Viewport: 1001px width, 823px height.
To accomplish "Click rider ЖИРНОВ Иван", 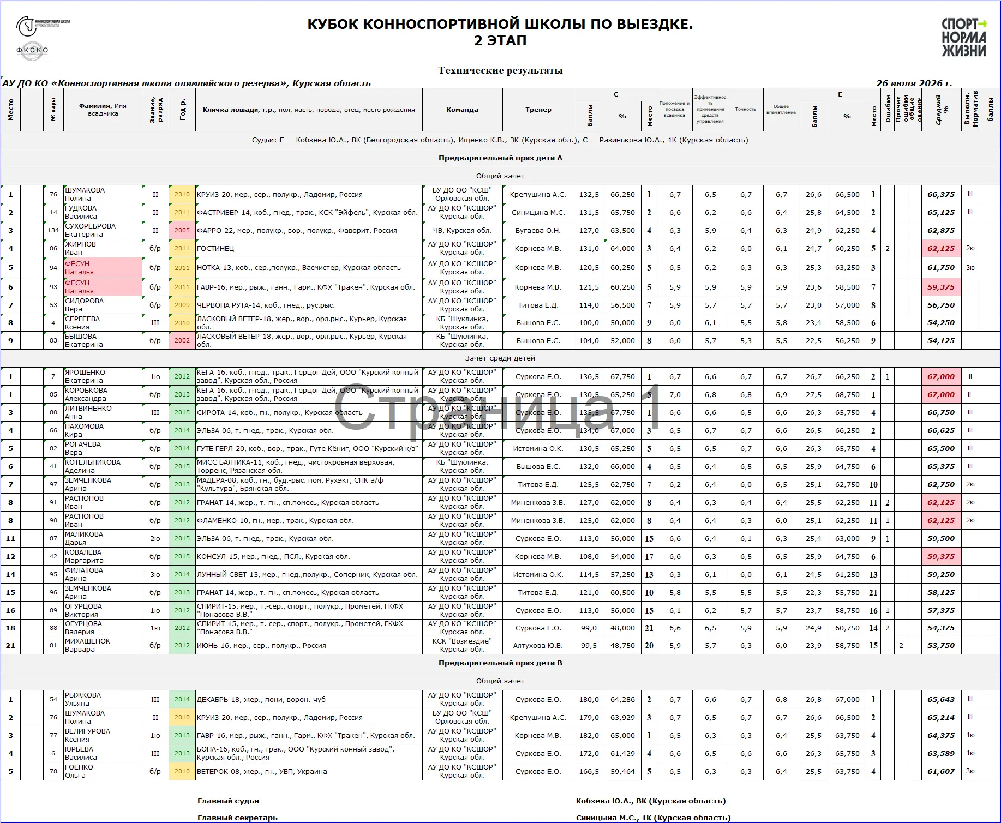I will 103,248.
